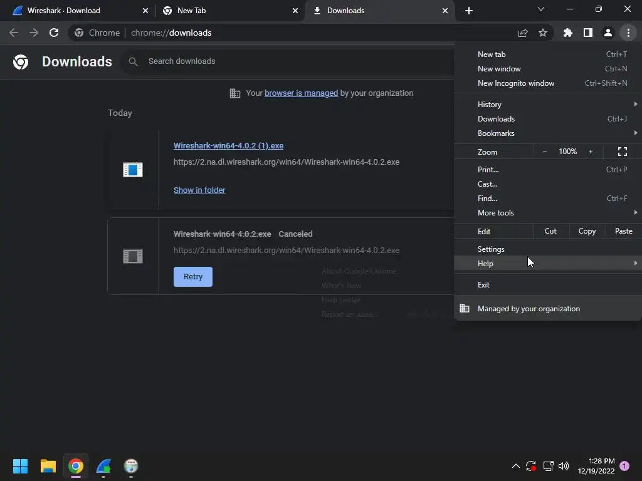Expand the History submenu
Viewport: 642px width, 481px height.
point(548,105)
